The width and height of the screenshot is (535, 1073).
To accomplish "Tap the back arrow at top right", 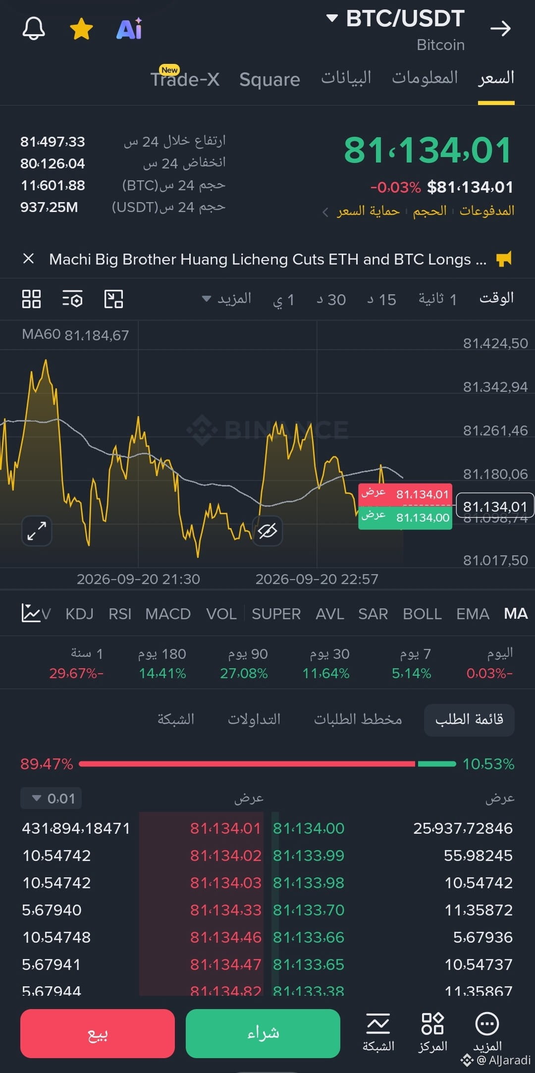I will point(500,29).
